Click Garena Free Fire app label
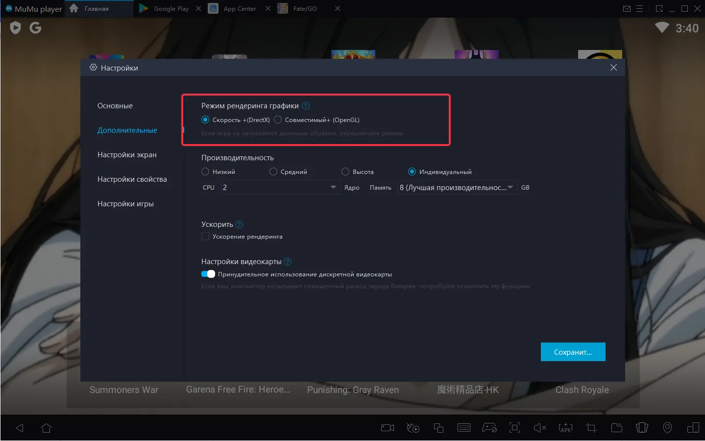This screenshot has width=705, height=441. [x=238, y=390]
